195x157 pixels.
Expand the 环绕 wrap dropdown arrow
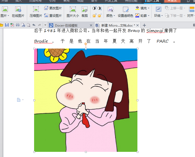pyautogui.click(x=162, y=16)
